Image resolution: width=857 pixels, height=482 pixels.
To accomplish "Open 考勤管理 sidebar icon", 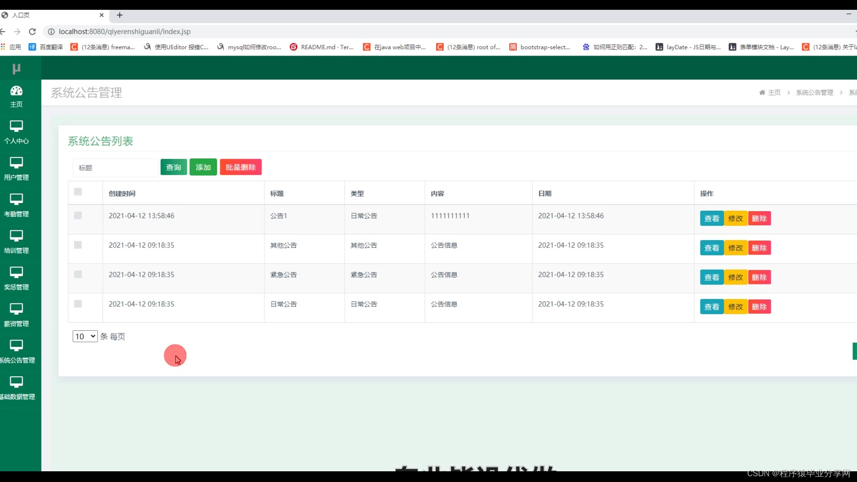I will coord(17,200).
